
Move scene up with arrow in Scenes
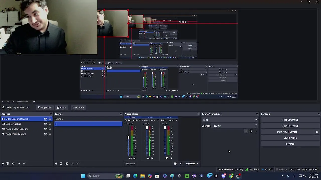pyautogui.click(x=73, y=164)
